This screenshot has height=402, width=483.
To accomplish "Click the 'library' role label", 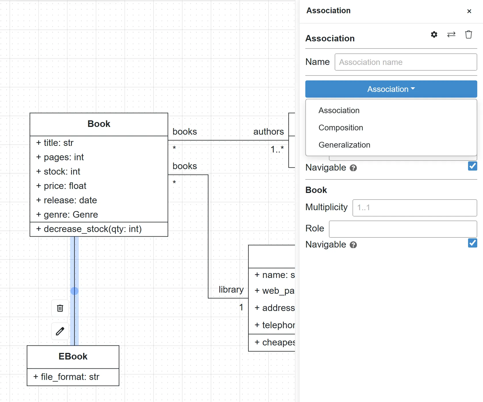I will coord(231,290).
